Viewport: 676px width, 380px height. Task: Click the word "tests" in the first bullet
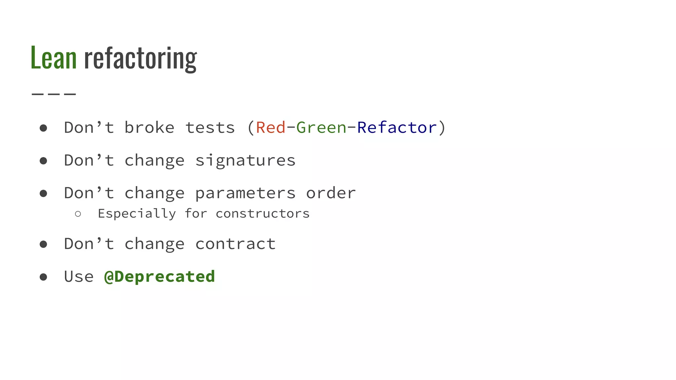tap(210, 128)
